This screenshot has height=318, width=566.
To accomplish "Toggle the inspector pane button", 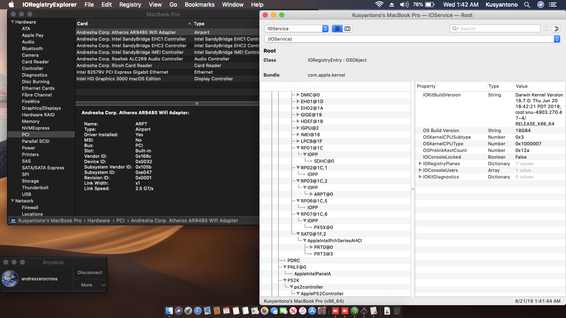I will click(x=556, y=29).
